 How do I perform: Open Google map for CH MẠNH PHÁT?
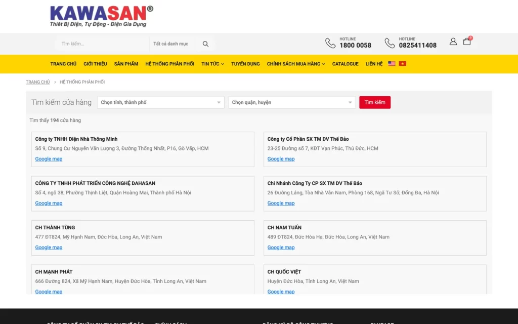pos(49,292)
